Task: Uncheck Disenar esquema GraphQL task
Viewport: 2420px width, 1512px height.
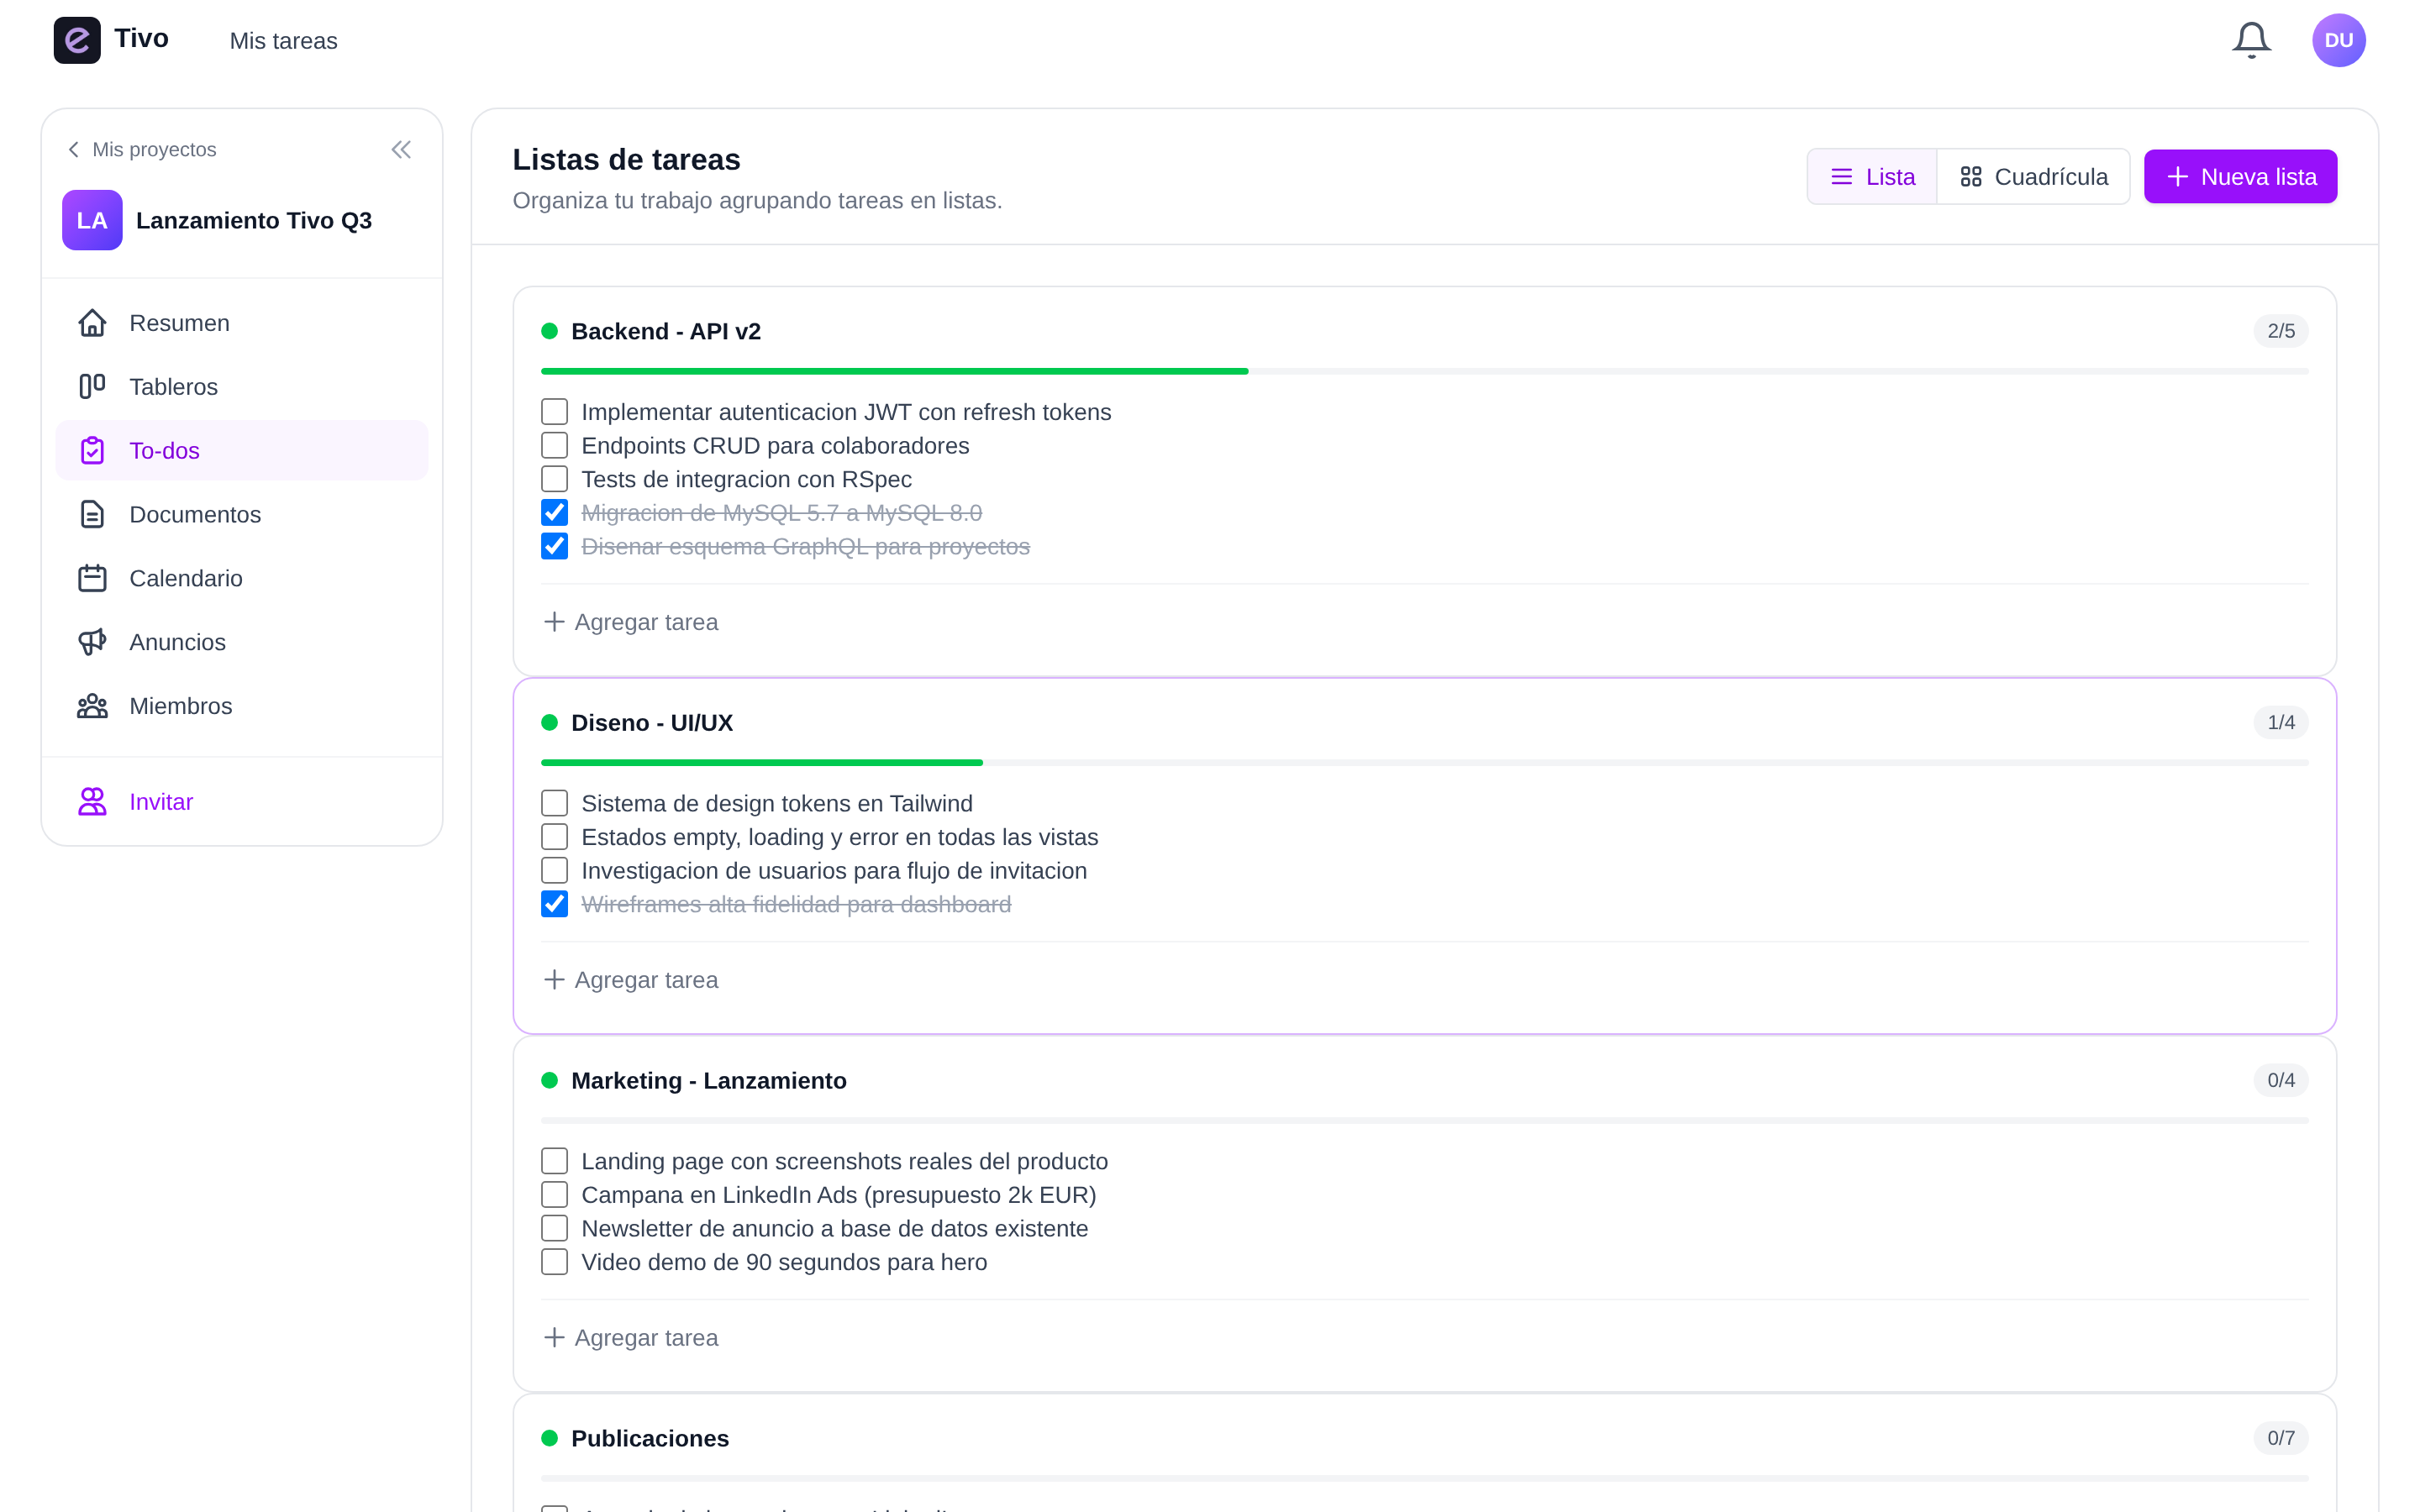Action: (554, 546)
